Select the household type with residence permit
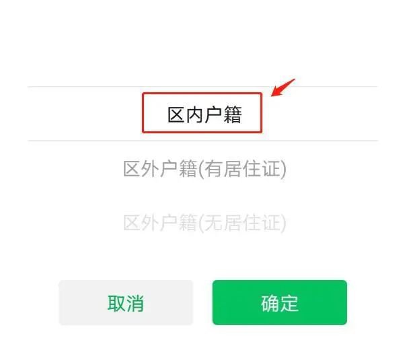The image size is (407, 342). coord(205,169)
